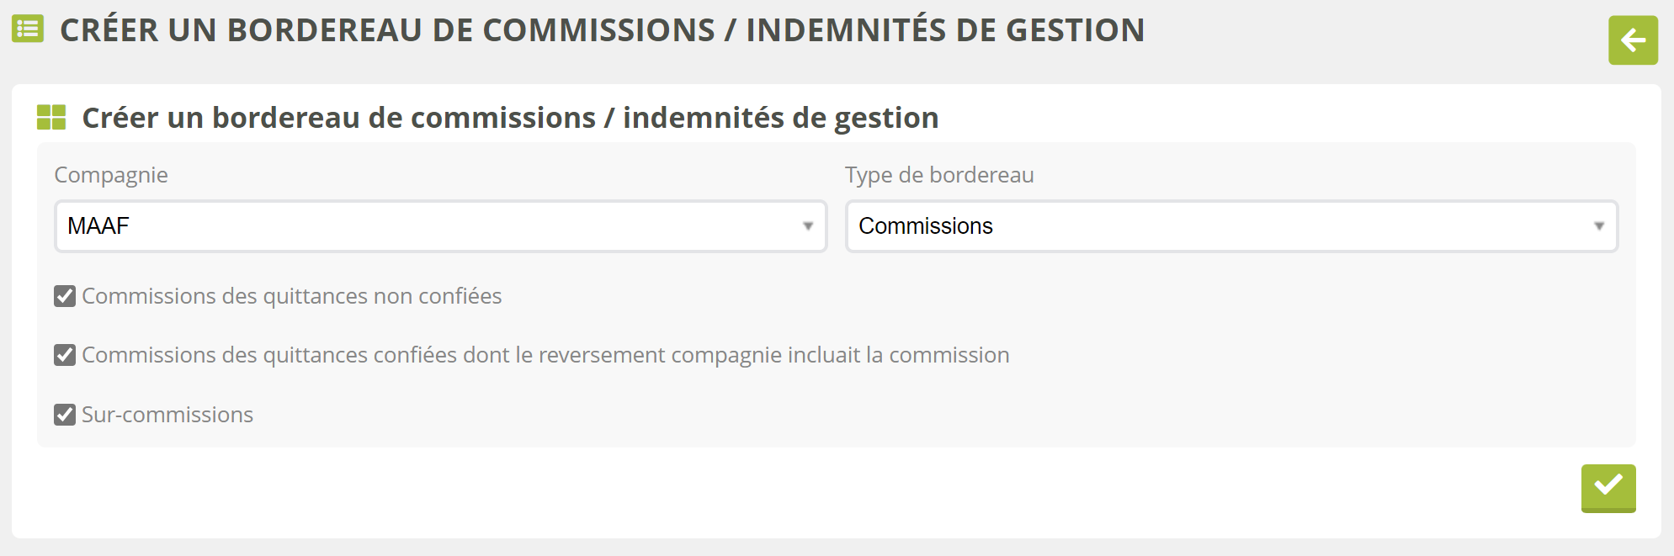The height and width of the screenshot is (556, 1674).
Task: Click the Sur-commissions label text
Action: tap(167, 415)
